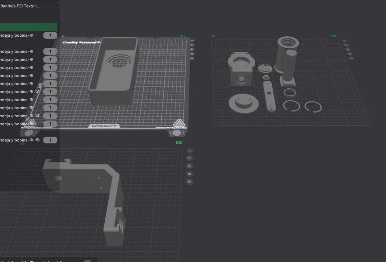Viewport: 386px width, 262px height.
Task: Open the Bandeja PEI Textur... plate type dropdown
Action: coord(29,6)
